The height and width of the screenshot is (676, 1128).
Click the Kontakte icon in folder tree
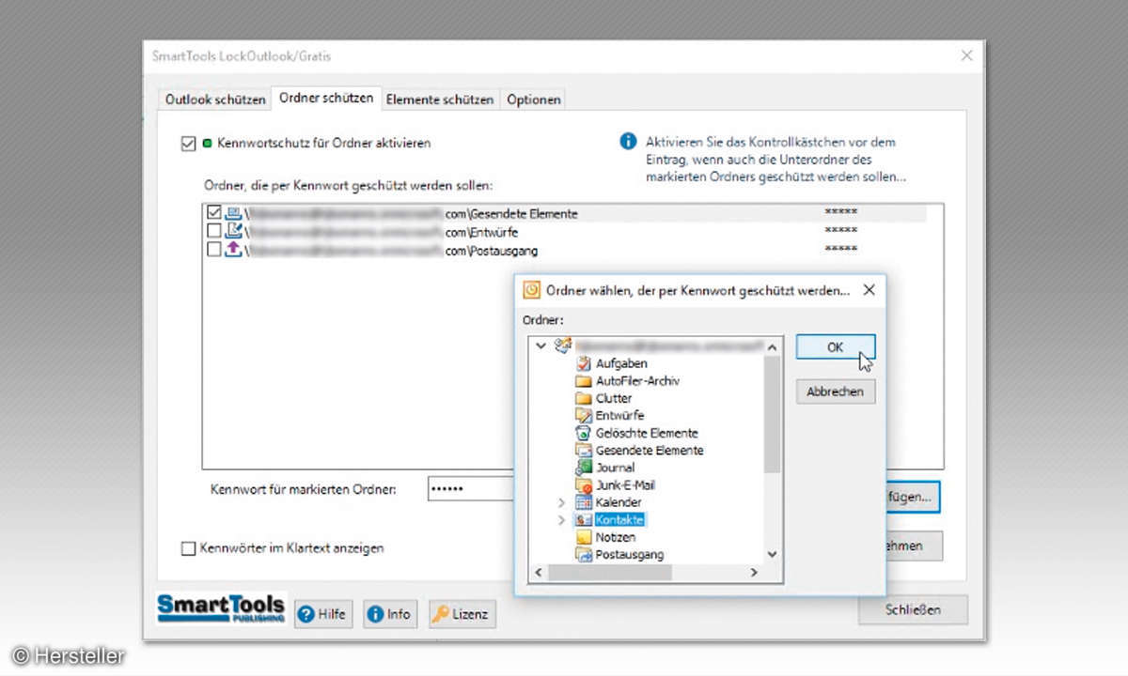tap(584, 519)
